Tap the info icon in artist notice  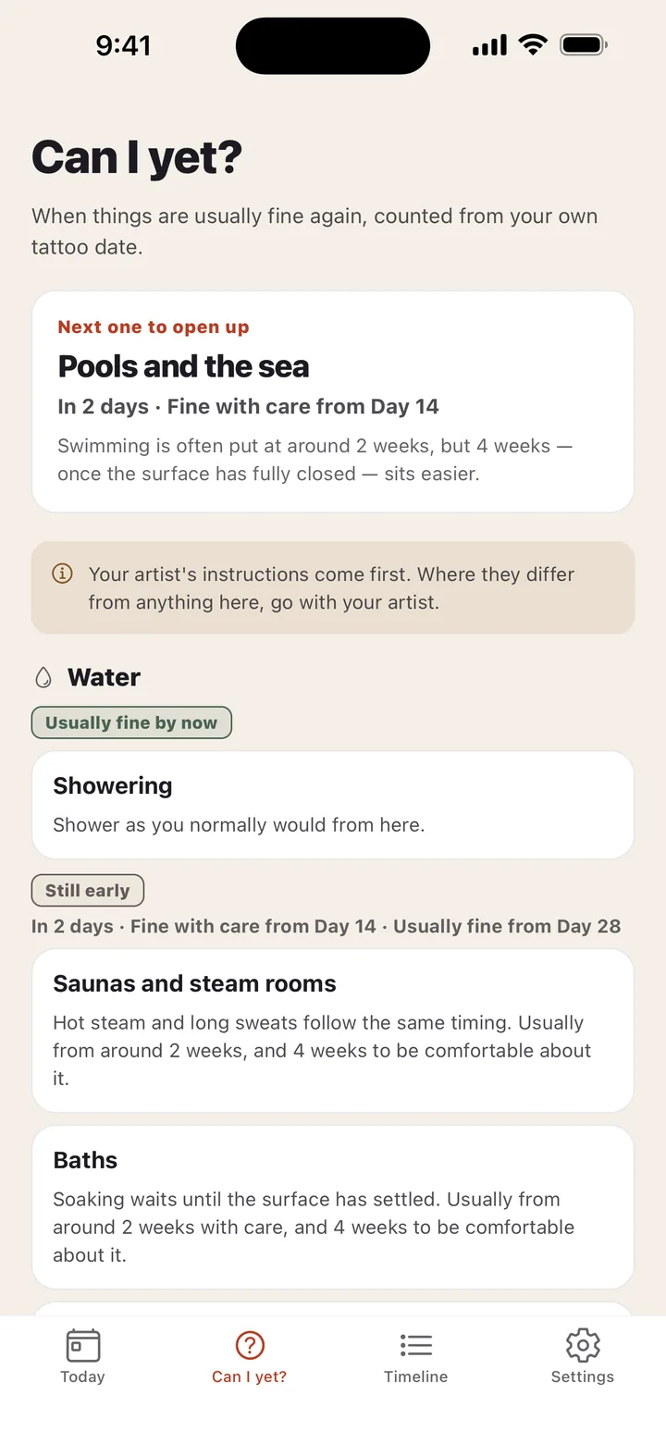[62, 574]
